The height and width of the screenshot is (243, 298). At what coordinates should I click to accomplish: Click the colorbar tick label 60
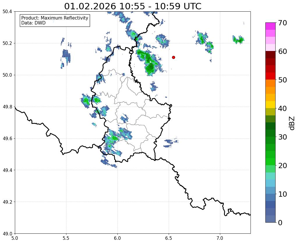(x=283, y=51)
